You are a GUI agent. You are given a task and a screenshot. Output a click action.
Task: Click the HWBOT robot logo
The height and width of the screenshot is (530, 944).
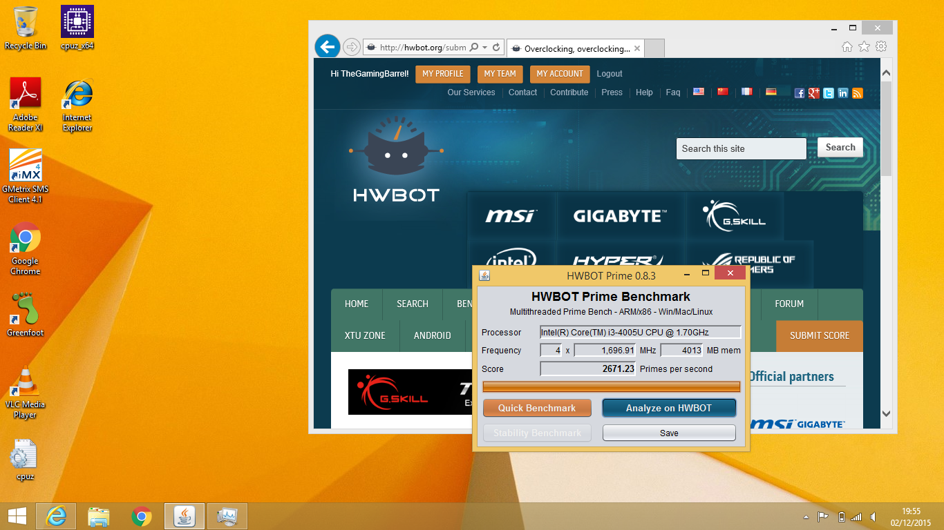click(396, 160)
